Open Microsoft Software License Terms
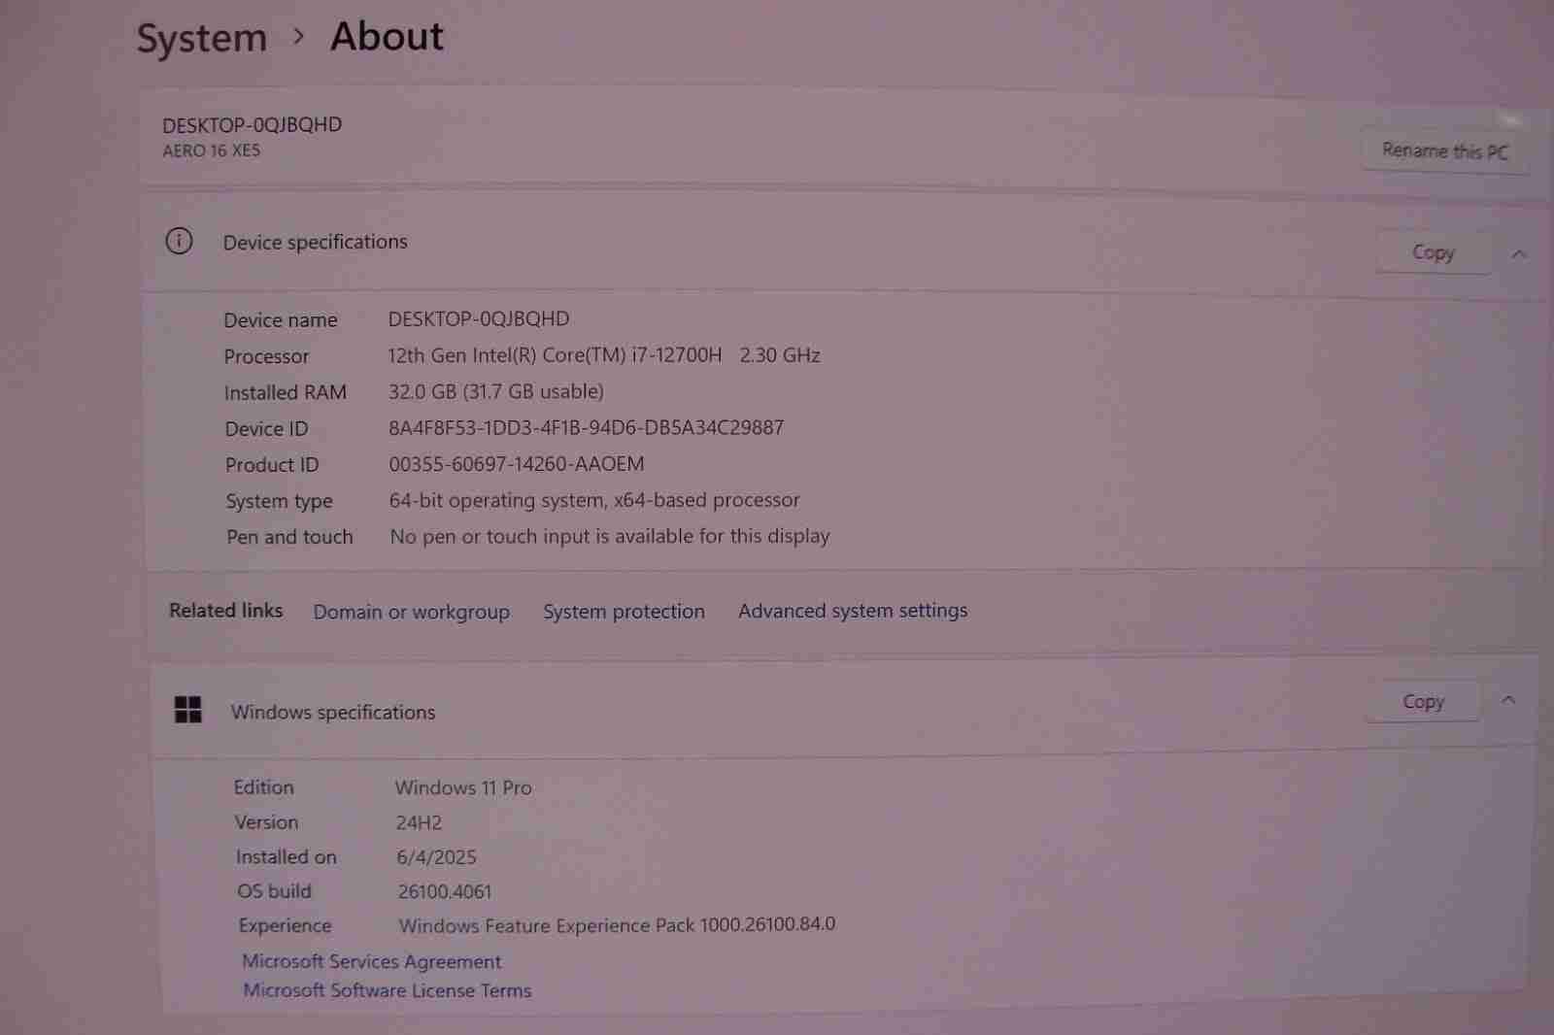The height and width of the screenshot is (1035, 1554). click(x=387, y=990)
